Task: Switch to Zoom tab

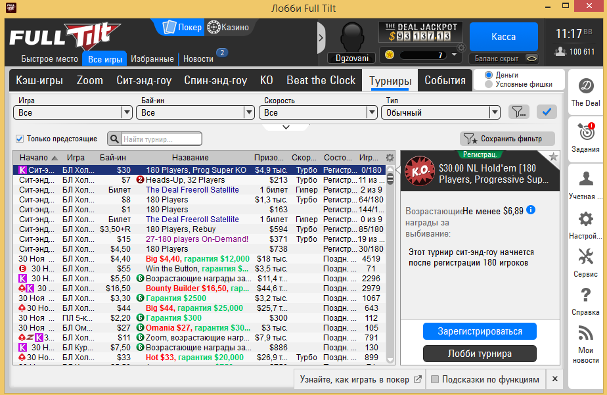Action: tap(90, 80)
